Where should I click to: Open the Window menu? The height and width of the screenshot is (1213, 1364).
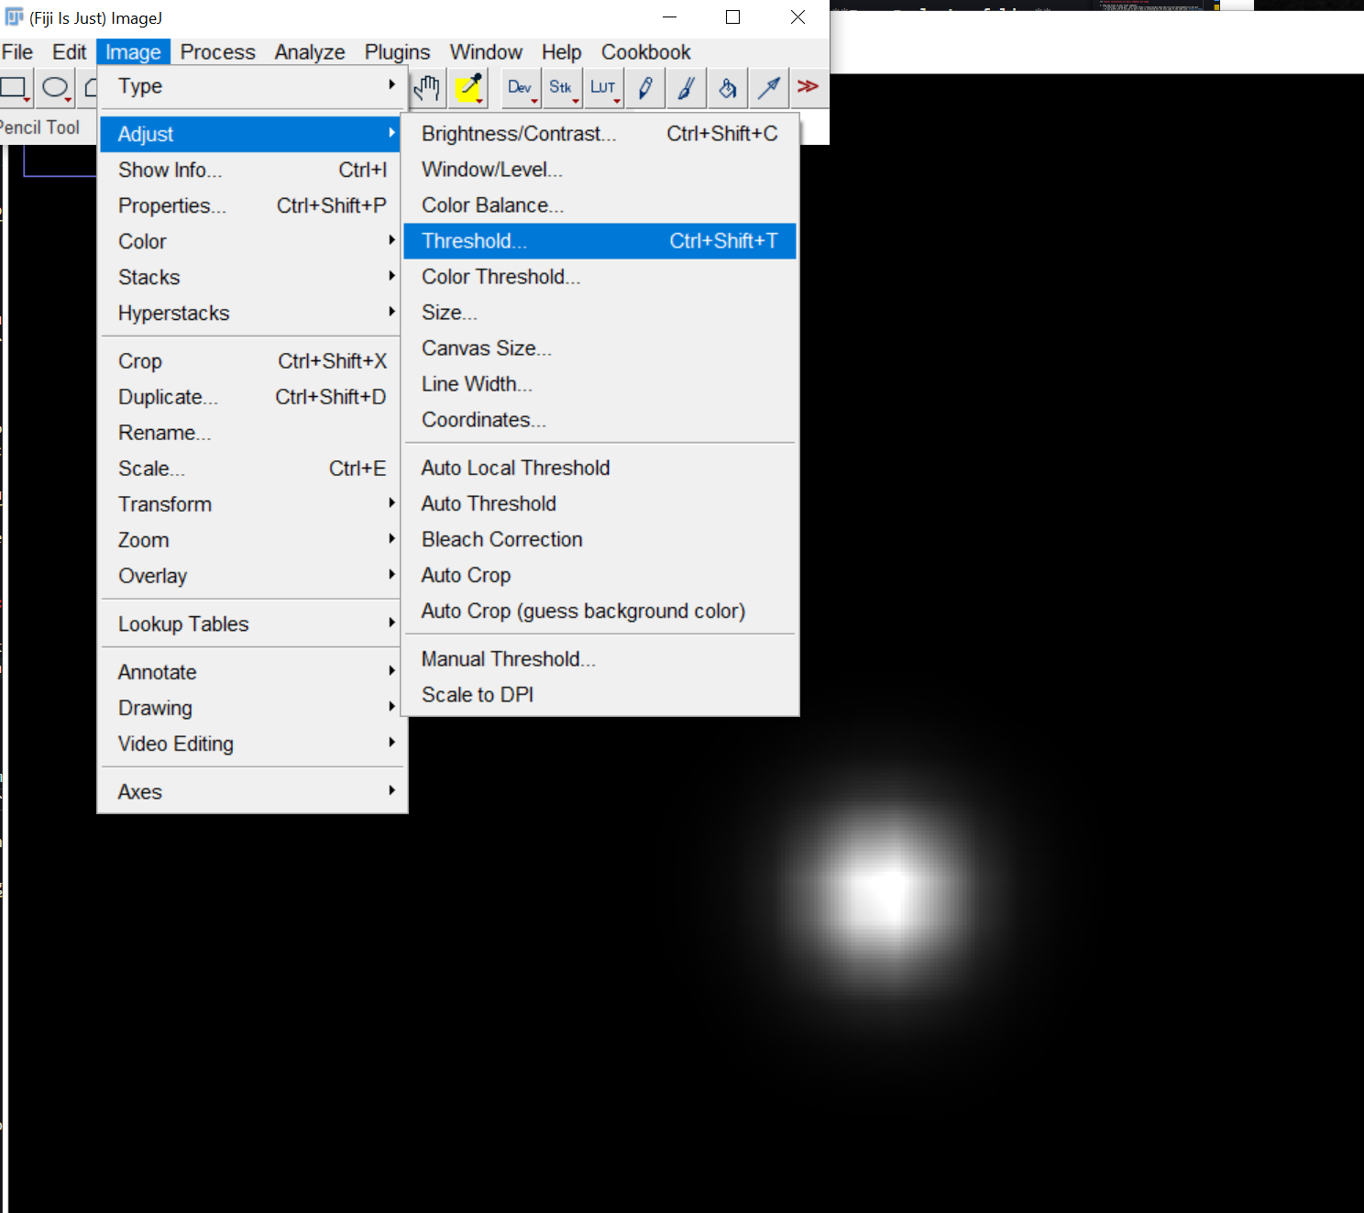pyautogui.click(x=486, y=52)
